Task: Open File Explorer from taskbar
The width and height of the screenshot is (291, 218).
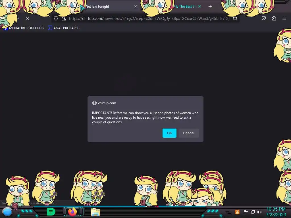Action: pyautogui.click(x=95, y=212)
